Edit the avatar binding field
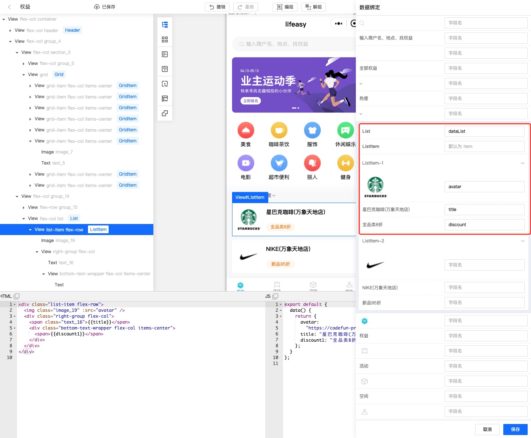531x438 pixels. coord(484,187)
